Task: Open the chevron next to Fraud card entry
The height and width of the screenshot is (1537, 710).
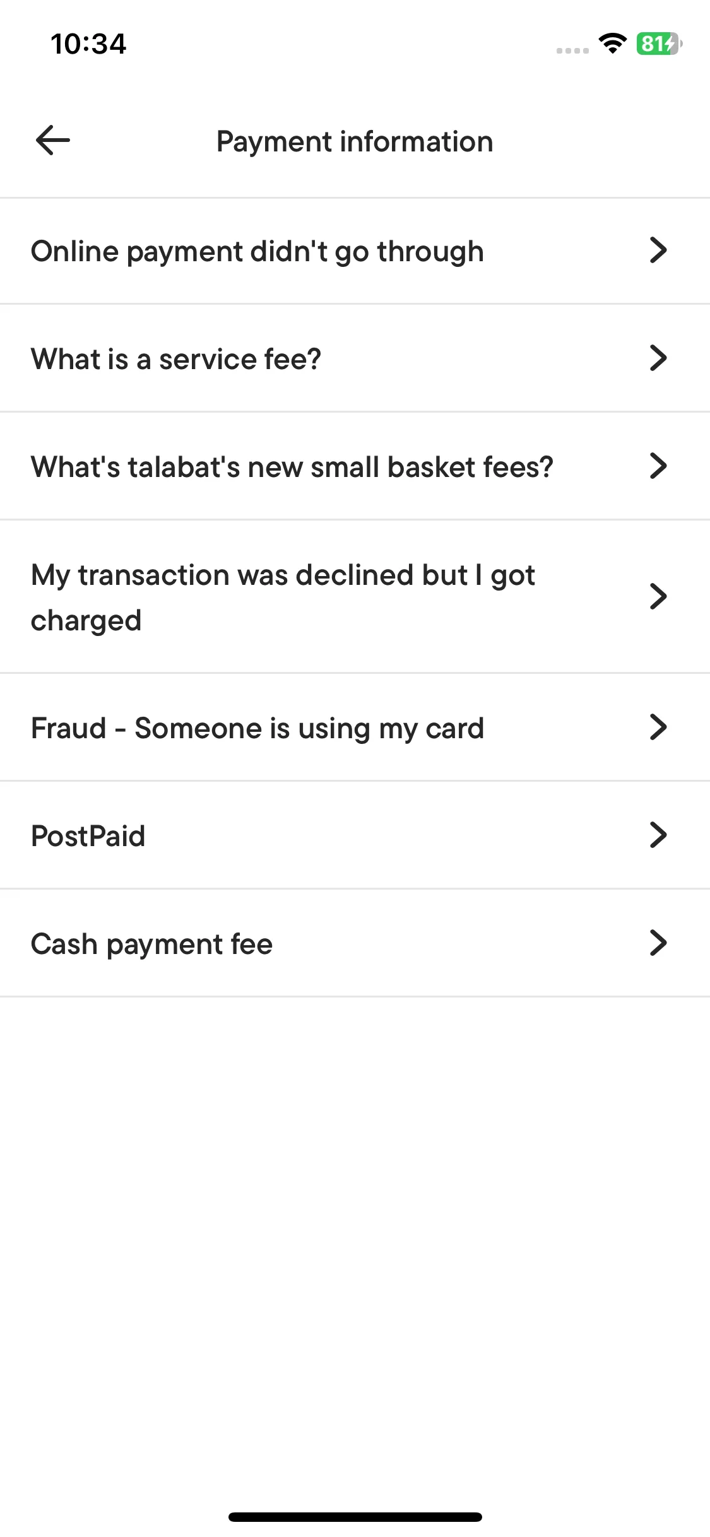Action: coord(658,727)
